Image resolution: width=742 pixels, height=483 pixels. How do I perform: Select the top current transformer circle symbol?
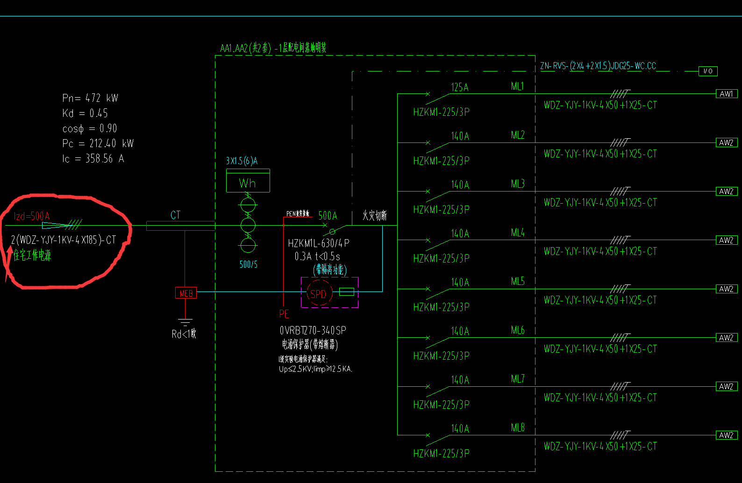[x=248, y=205]
